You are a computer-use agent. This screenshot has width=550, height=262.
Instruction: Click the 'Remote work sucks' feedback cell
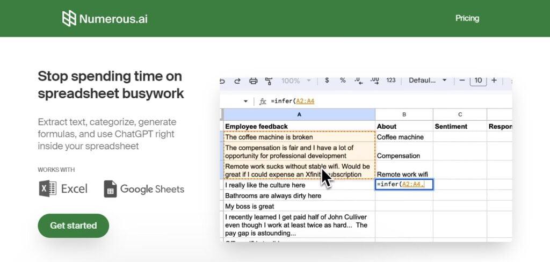coord(299,170)
